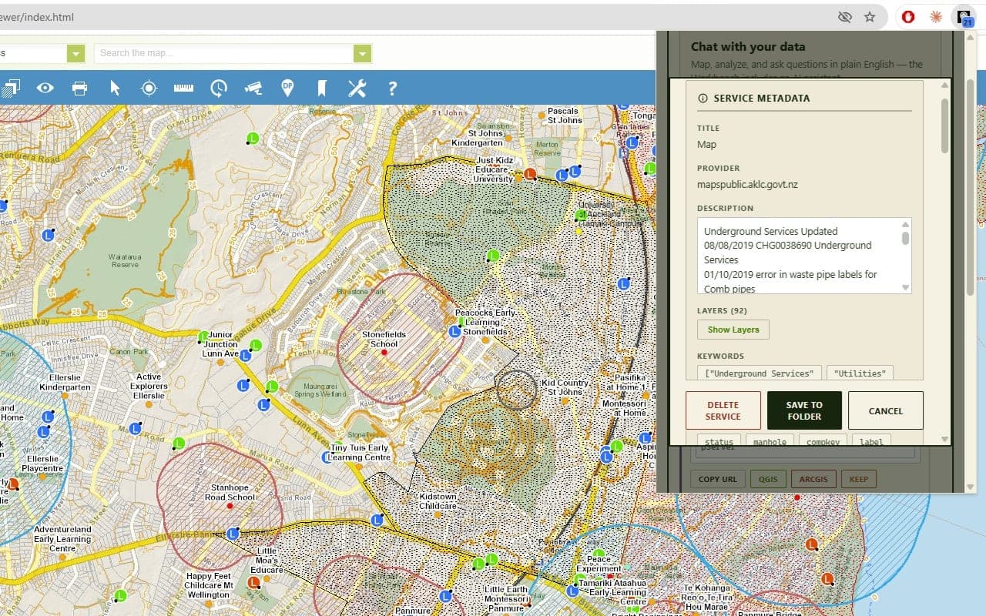Toggle the eye visibility tool in toolbar
Image resolution: width=986 pixels, height=616 pixels.
point(45,88)
